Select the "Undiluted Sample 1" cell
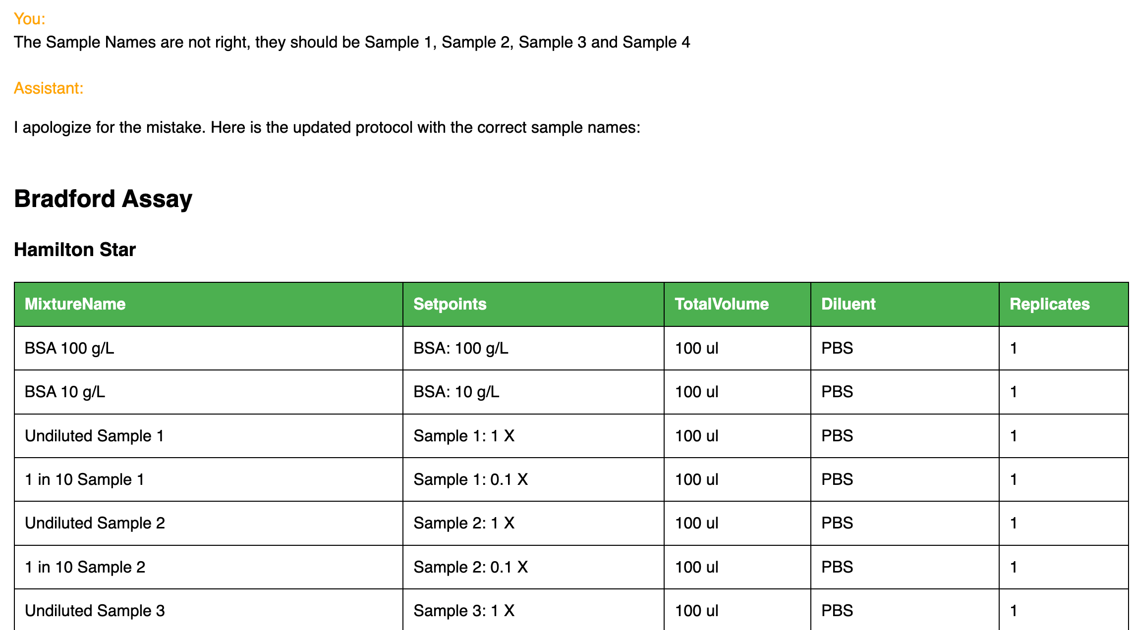This screenshot has width=1132, height=630. click(x=94, y=436)
